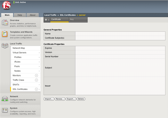The image size is (168, 118).
Task: Open the About tab
Action: 33,15
